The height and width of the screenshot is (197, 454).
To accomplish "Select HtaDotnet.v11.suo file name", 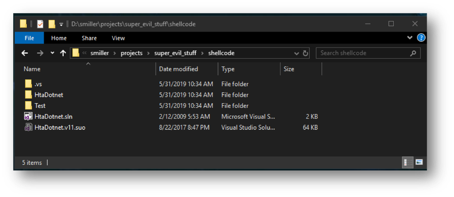I will [x=60, y=127].
